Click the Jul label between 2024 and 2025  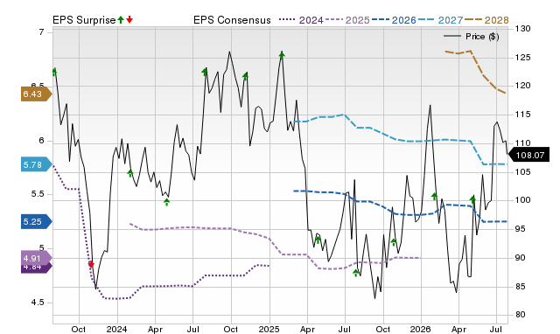point(193,329)
